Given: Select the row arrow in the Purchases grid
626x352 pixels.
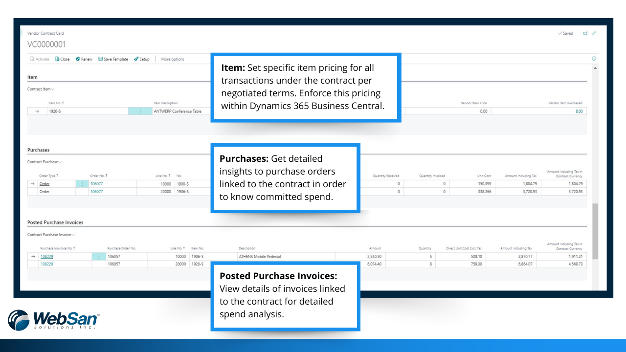Looking at the screenshot, I should coord(33,184).
